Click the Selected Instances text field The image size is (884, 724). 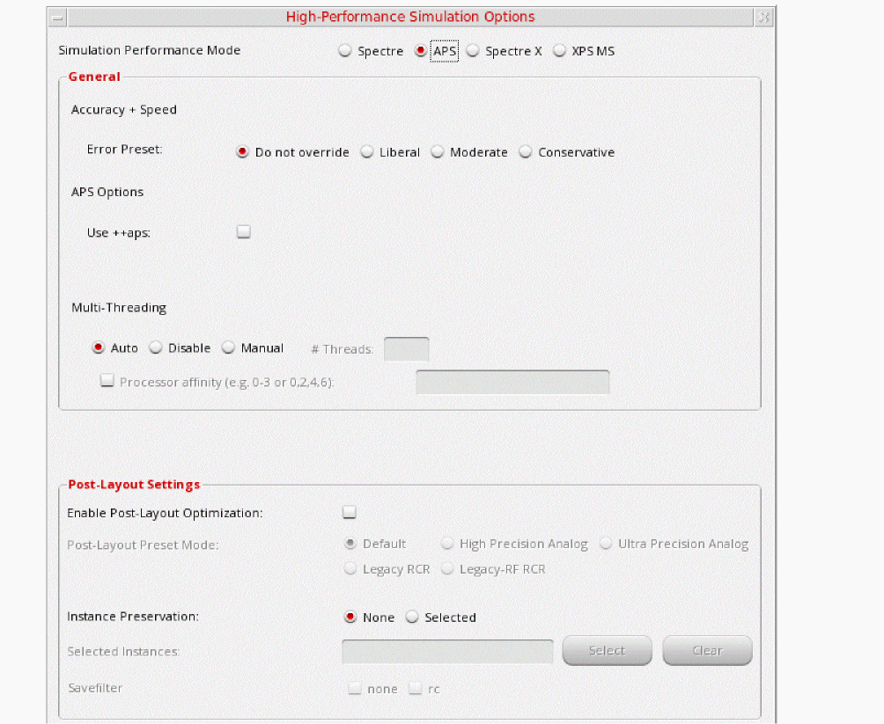pos(447,651)
